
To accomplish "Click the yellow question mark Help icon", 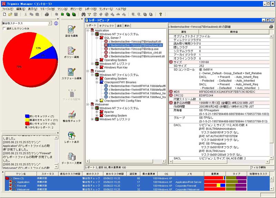I will point(160,14).
